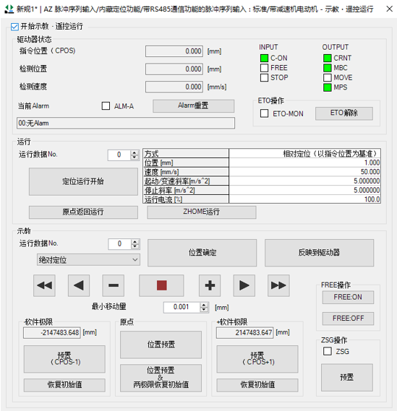Toggle the 开始示教·遥控运行 checkbox
This screenshot has height=411, width=397.
[x=14, y=27]
